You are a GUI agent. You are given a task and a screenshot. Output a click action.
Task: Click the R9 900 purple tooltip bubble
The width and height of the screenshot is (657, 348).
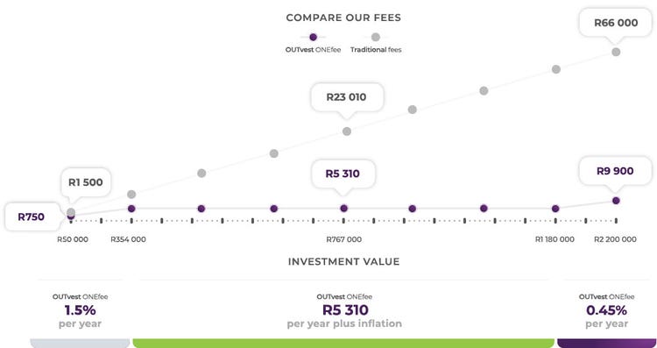[x=615, y=171]
